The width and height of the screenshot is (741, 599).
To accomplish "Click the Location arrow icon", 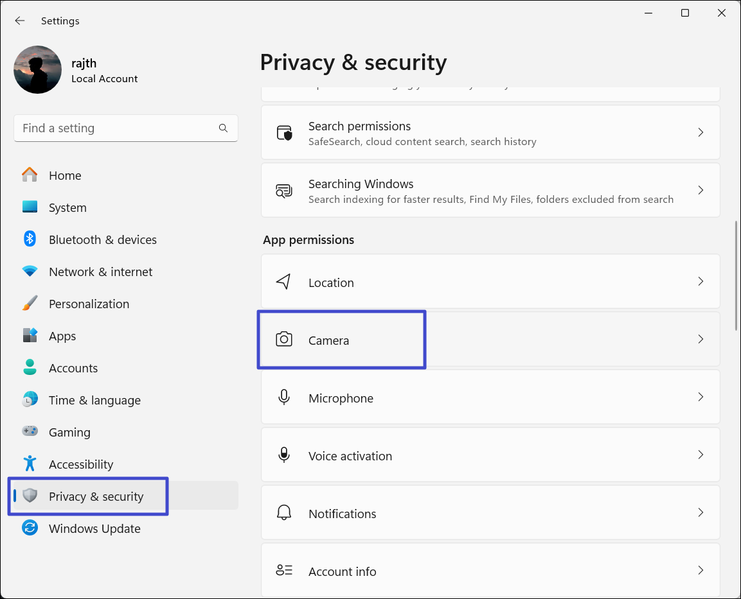I will [283, 282].
